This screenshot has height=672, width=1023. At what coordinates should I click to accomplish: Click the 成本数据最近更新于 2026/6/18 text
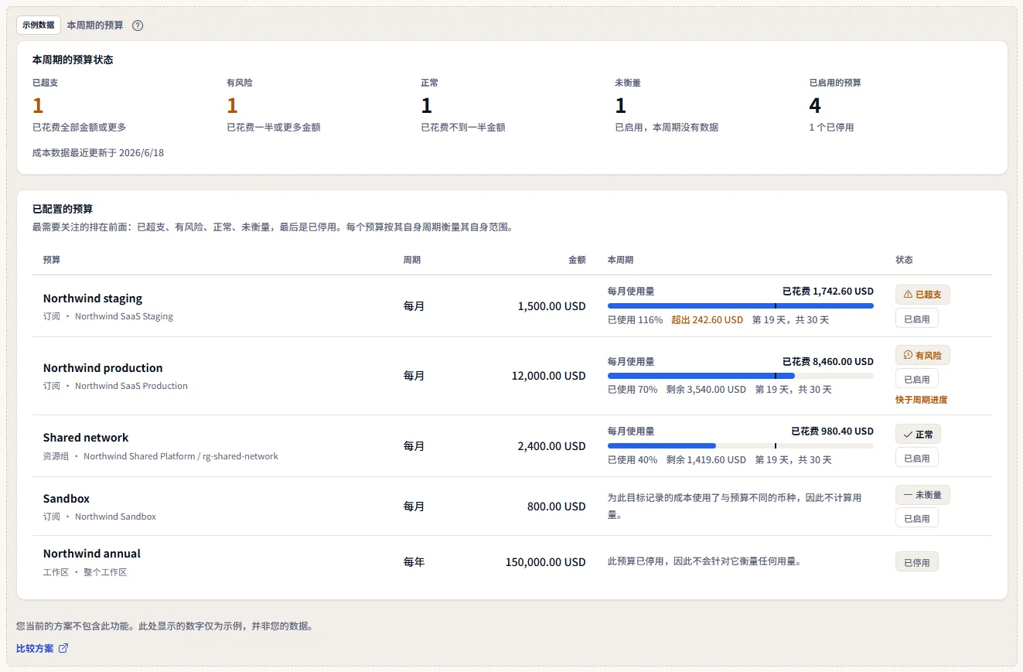tap(98, 153)
